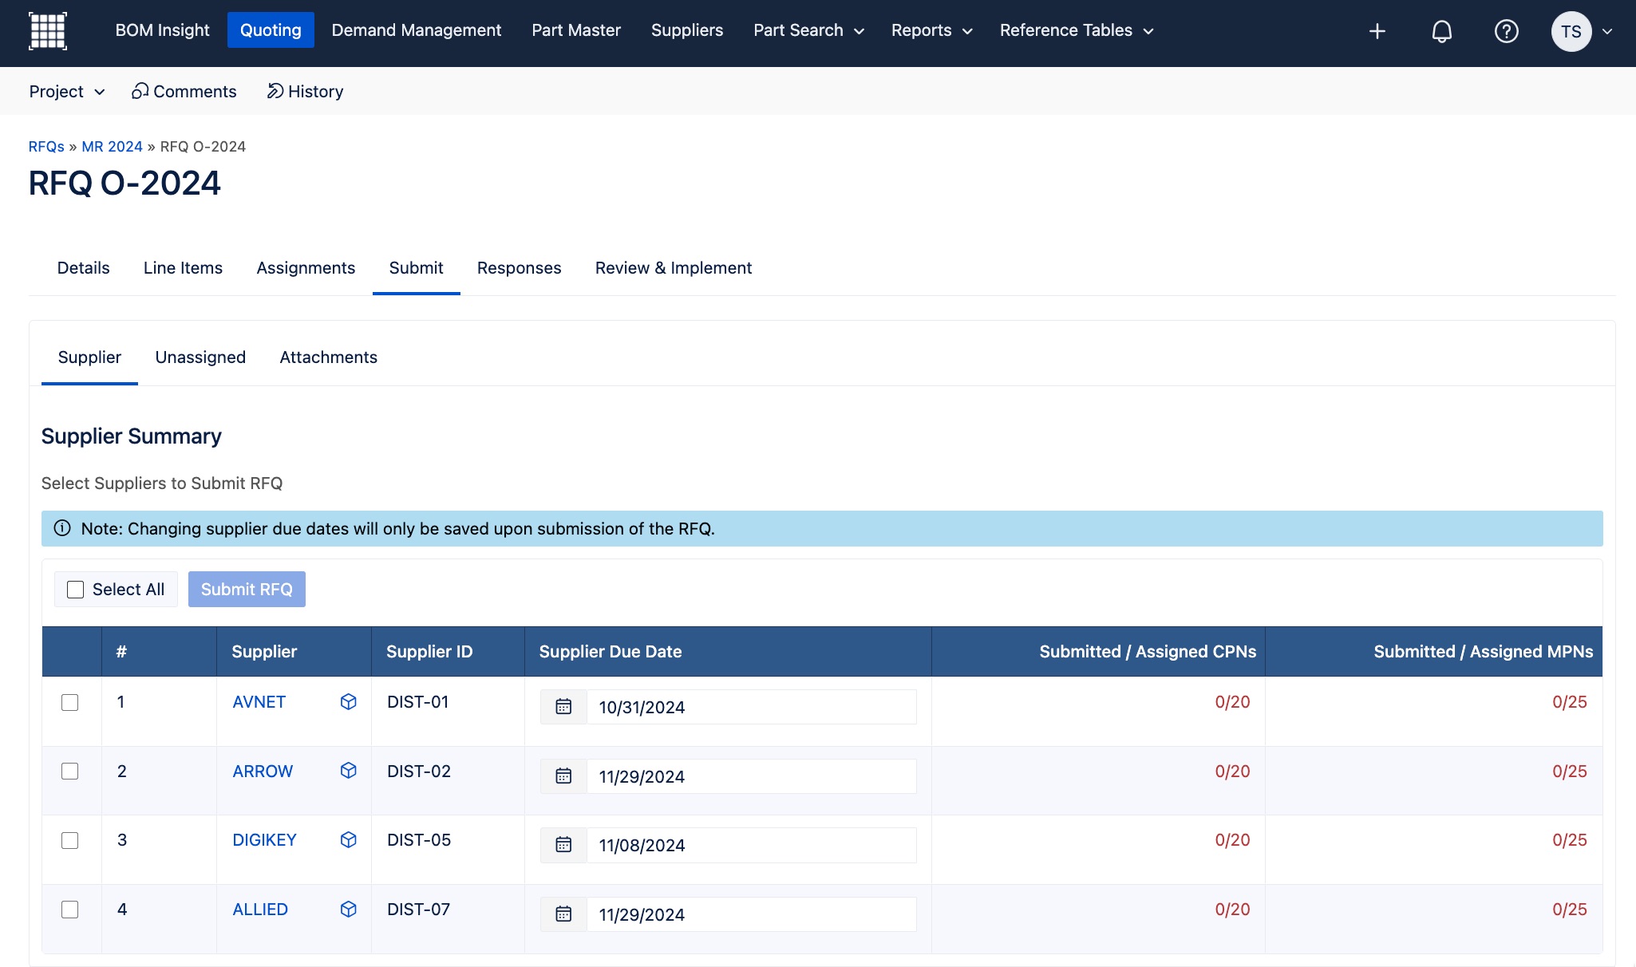Click the cube icon next to DIGIKEY
Screen dimensions: 1636x967
pos(348,839)
